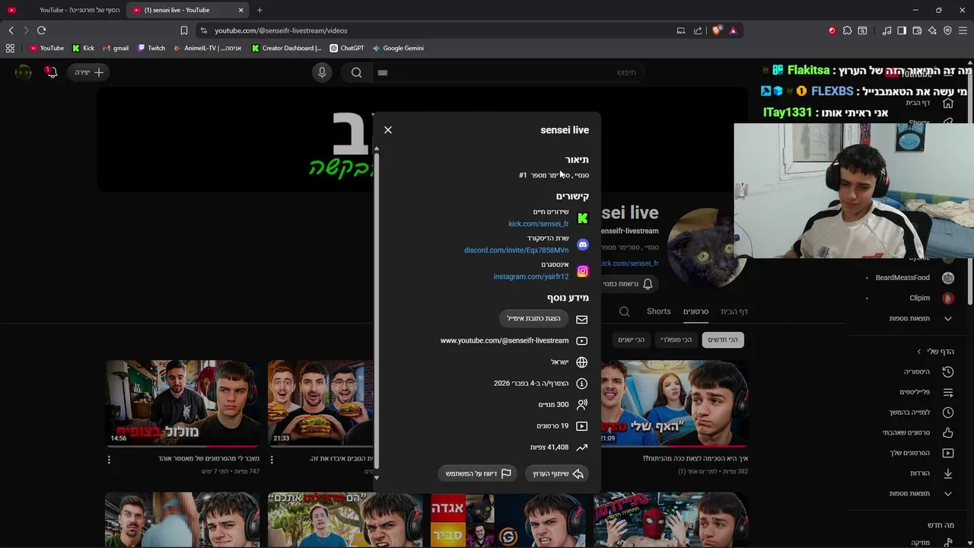Open the video thumbnail with 14:56 duration
The image size is (974, 548).
[183, 403]
